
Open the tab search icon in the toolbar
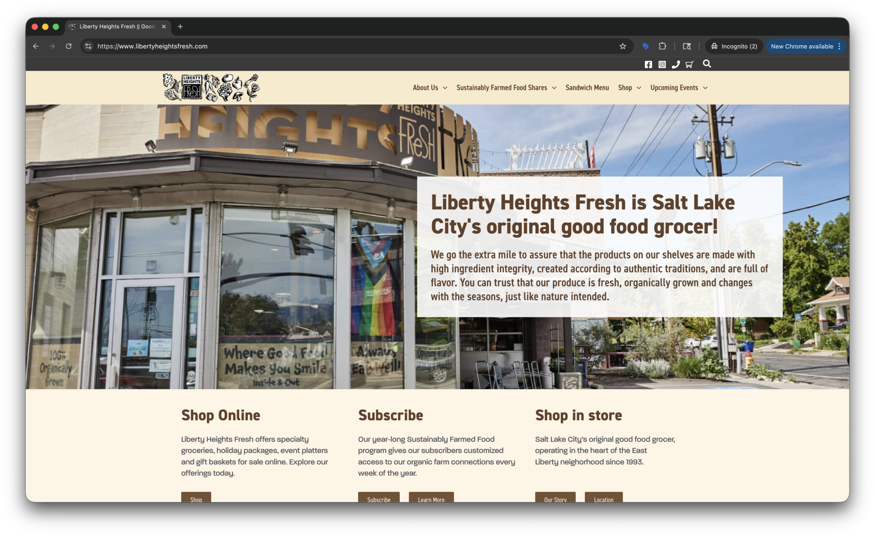point(687,46)
